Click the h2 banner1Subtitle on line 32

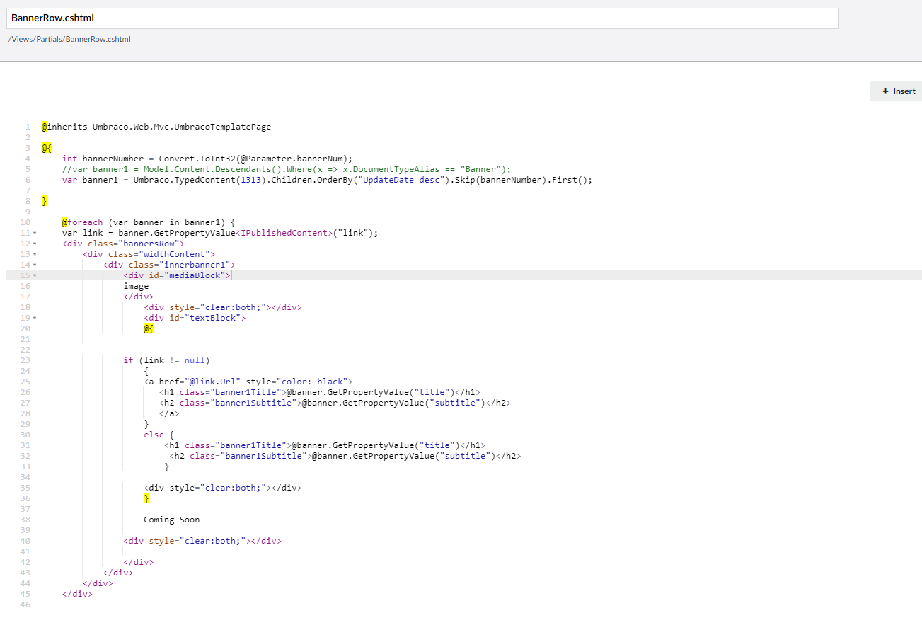click(x=345, y=456)
